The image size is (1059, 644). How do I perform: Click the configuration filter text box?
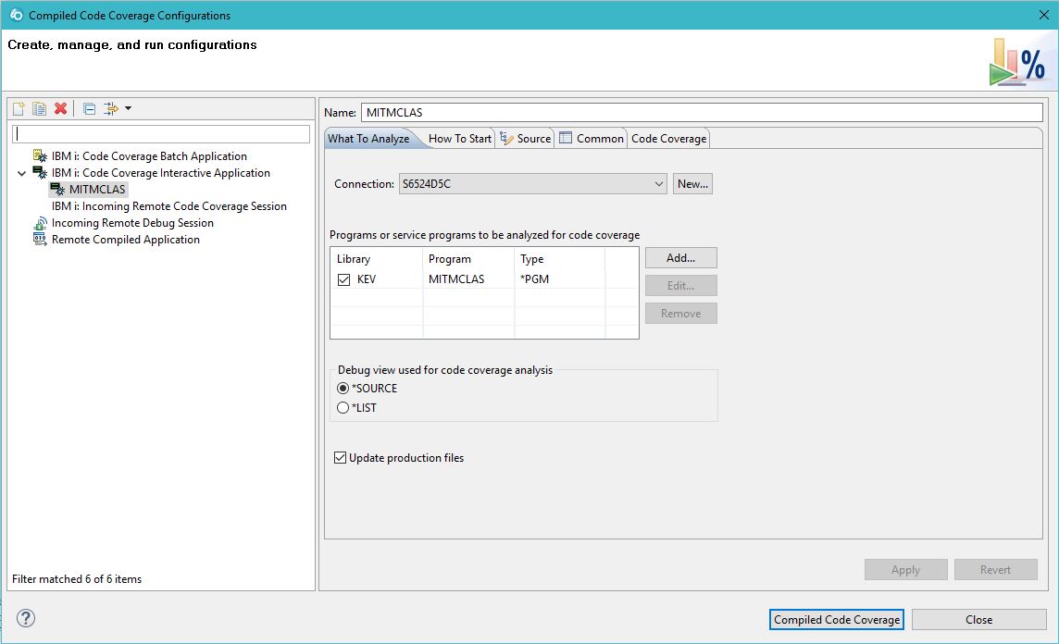161,134
